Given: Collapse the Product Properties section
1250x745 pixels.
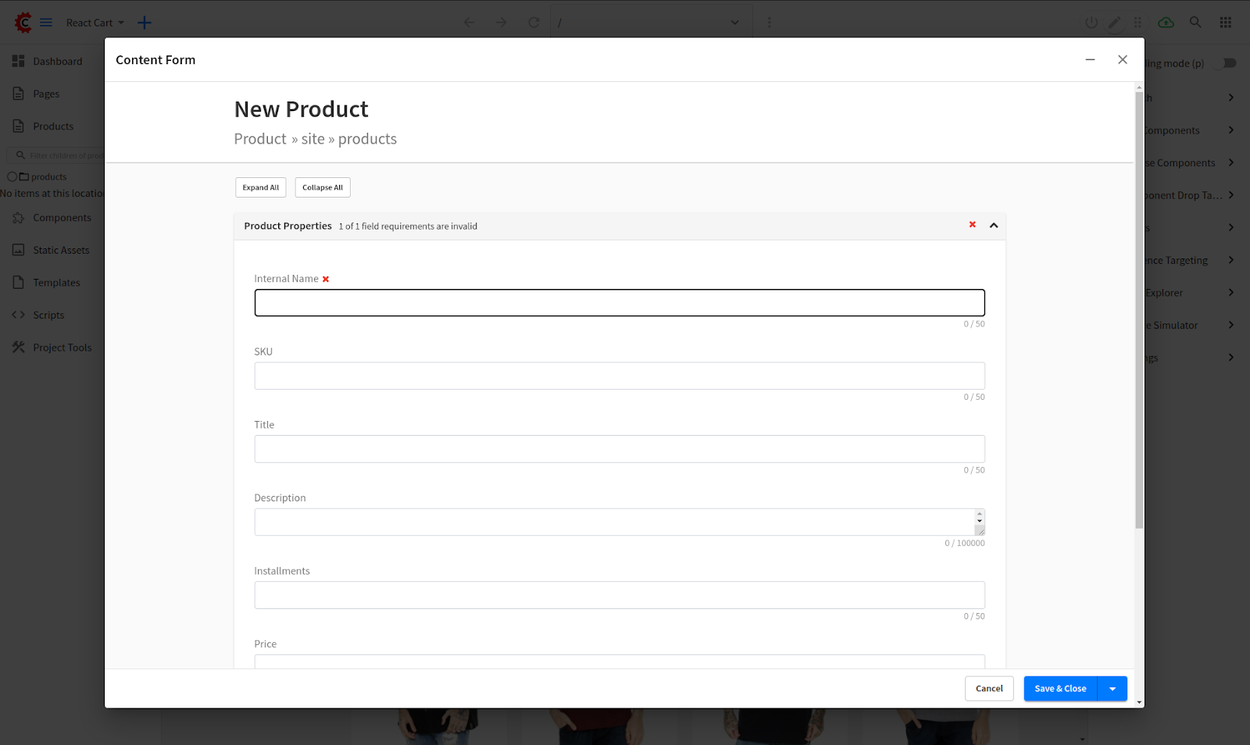Looking at the screenshot, I should 994,226.
